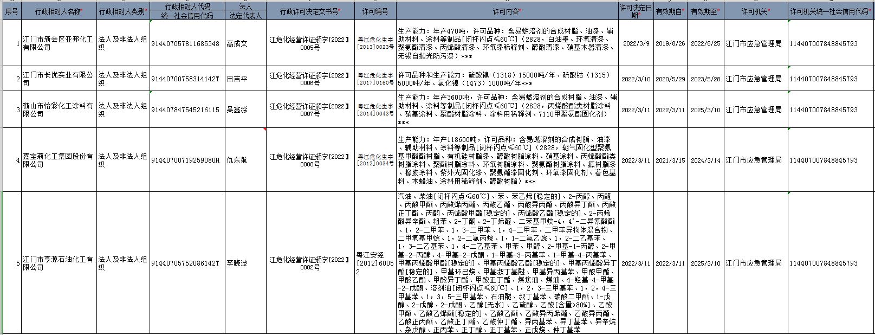Select document number ending '0002号'
This screenshot has height=335, width=875.
coord(310,263)
